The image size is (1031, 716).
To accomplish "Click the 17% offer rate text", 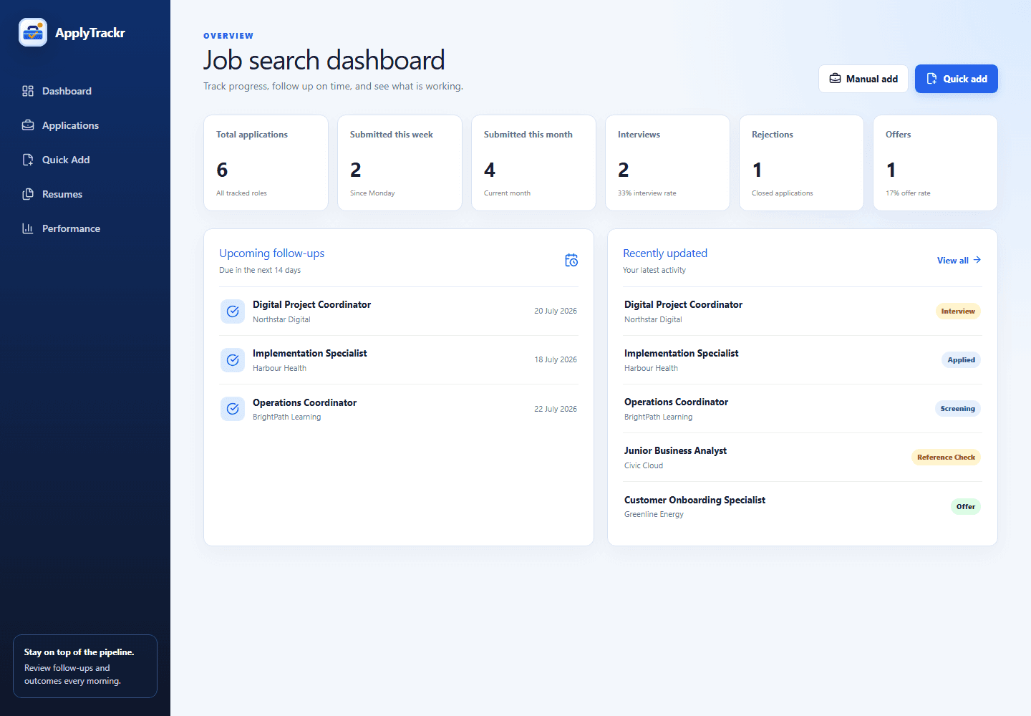I will (x=908, y=193).
